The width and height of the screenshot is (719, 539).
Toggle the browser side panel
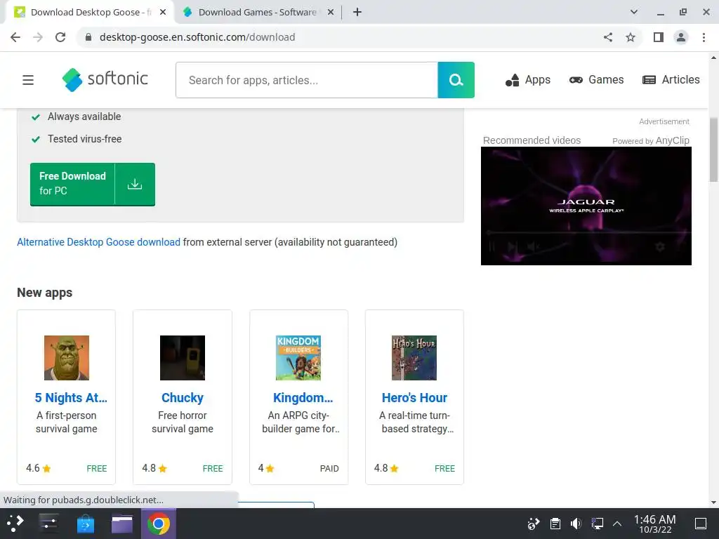tap(659, 37)
